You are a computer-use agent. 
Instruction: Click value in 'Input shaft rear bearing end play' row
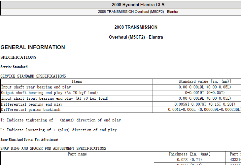205,87
